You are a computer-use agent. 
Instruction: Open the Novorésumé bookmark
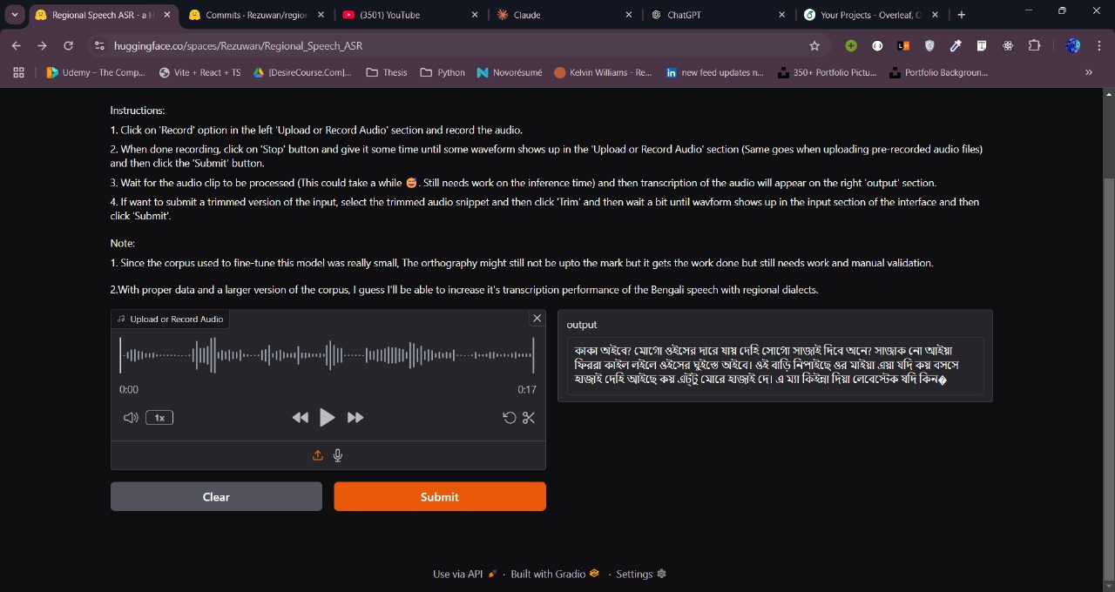pos(510,72)
